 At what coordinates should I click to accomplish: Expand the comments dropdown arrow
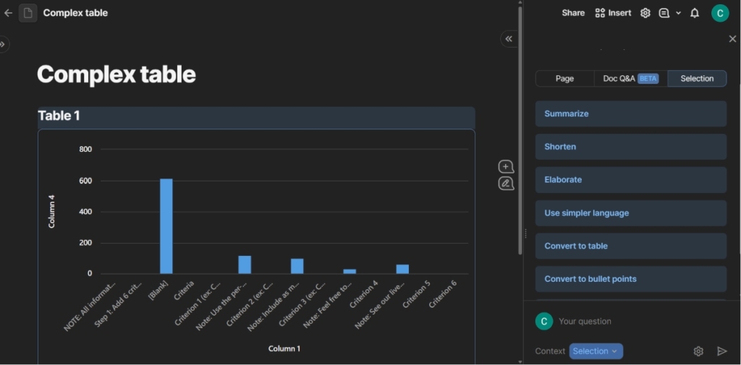pyautogui.click(x=678, y=13)
